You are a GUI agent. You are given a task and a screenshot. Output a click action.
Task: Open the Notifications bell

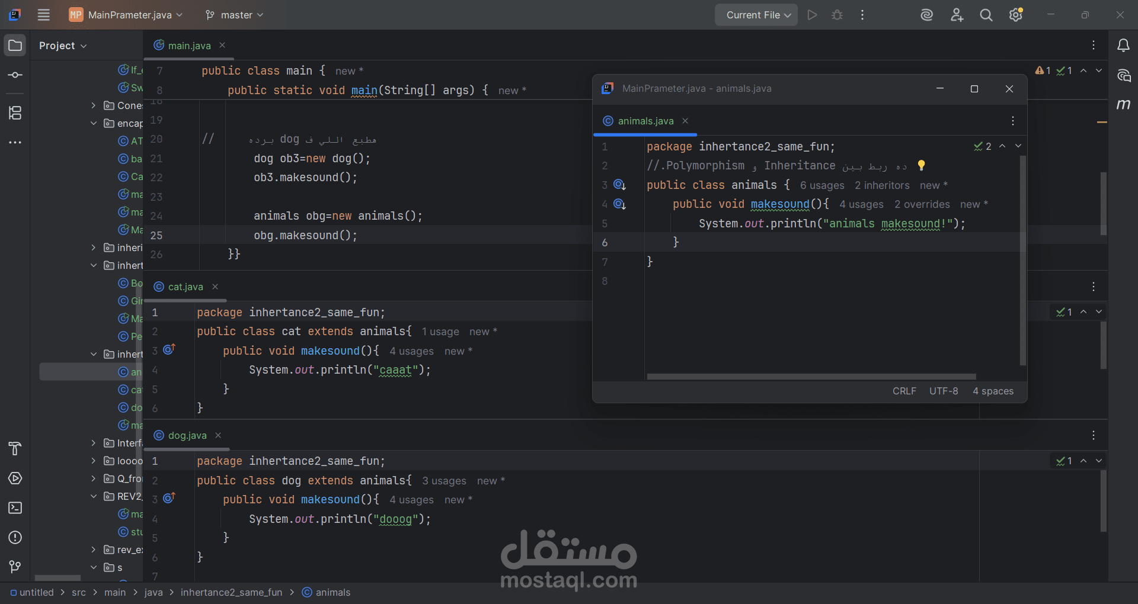point(1123,46)
